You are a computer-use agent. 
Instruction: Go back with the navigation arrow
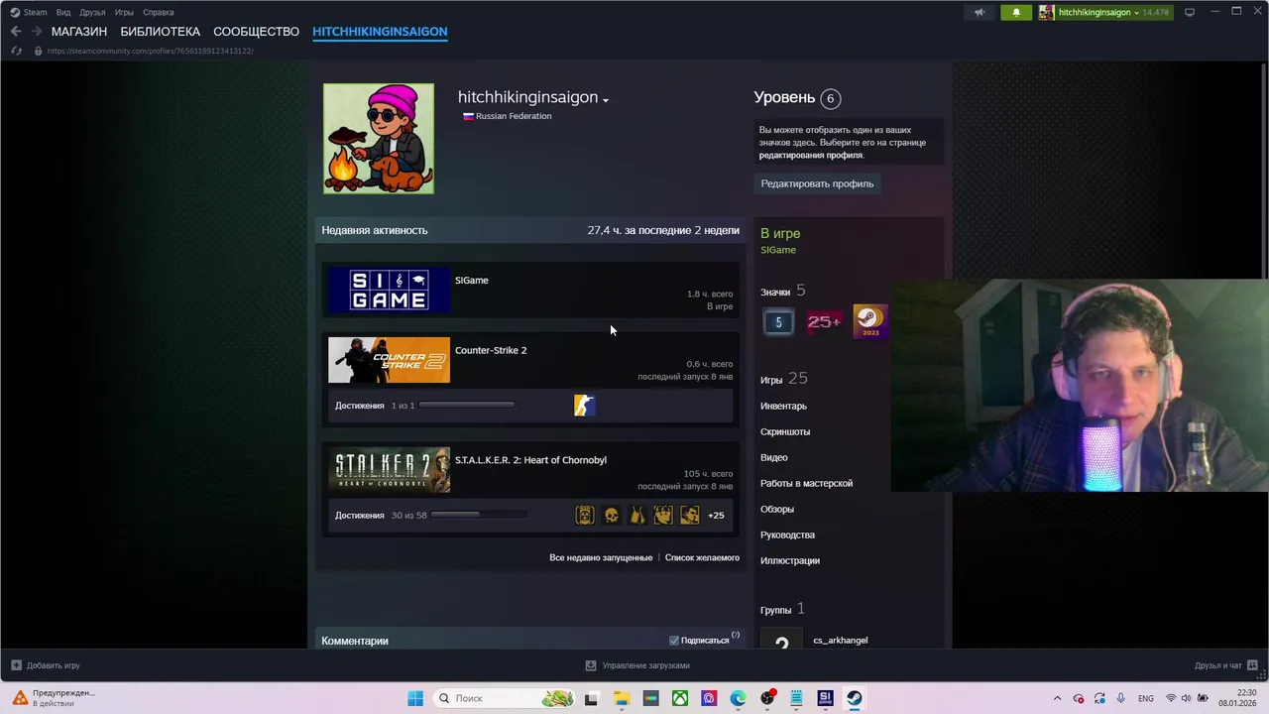[15, 32]
